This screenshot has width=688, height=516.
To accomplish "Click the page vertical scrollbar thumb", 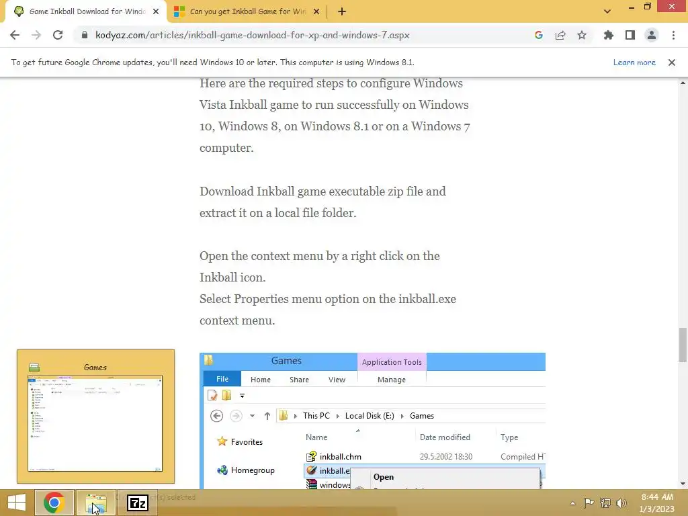I will (683, 345).
